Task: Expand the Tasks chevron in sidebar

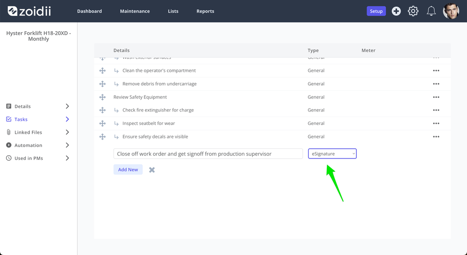Action: click(x=67, y=119)
